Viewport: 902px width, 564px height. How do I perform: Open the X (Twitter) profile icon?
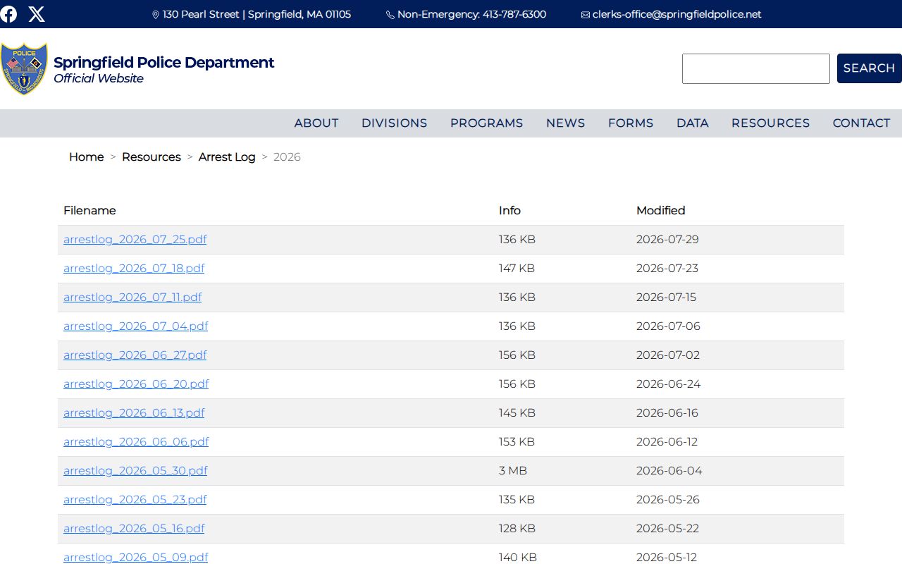(x=37, y=14)
